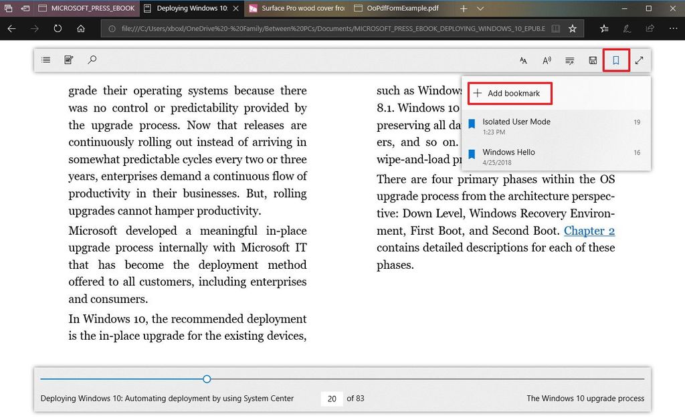Enter full screen reading mode
Screen dimensions: 685x420
click(639, 60)
